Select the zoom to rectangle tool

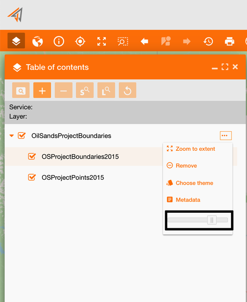[123, 41]
